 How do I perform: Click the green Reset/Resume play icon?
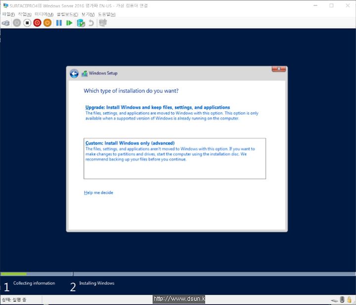click(x=69, y=23)
